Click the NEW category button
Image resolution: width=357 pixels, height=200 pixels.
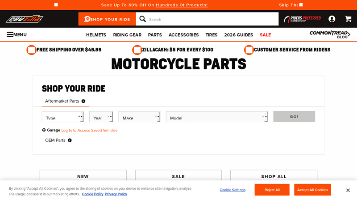click(83, 176)
